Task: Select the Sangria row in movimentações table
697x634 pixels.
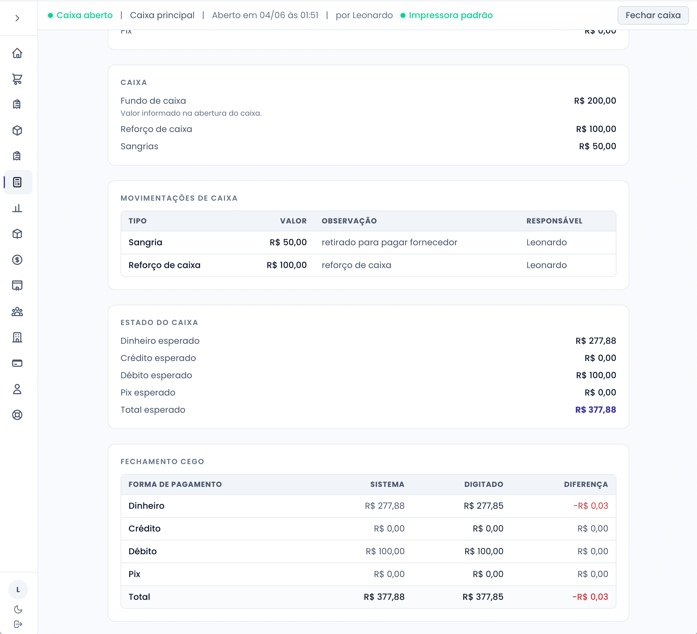Action: (x=368, y=243)
